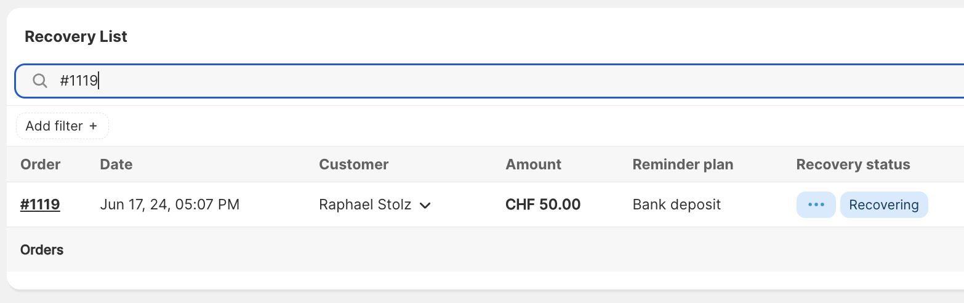This screenshot has width=964, height=303.
Task: Sort by the Customer column header
Action: (354, 164)
